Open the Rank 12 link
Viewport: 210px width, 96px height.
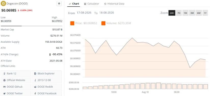point(16,74)
